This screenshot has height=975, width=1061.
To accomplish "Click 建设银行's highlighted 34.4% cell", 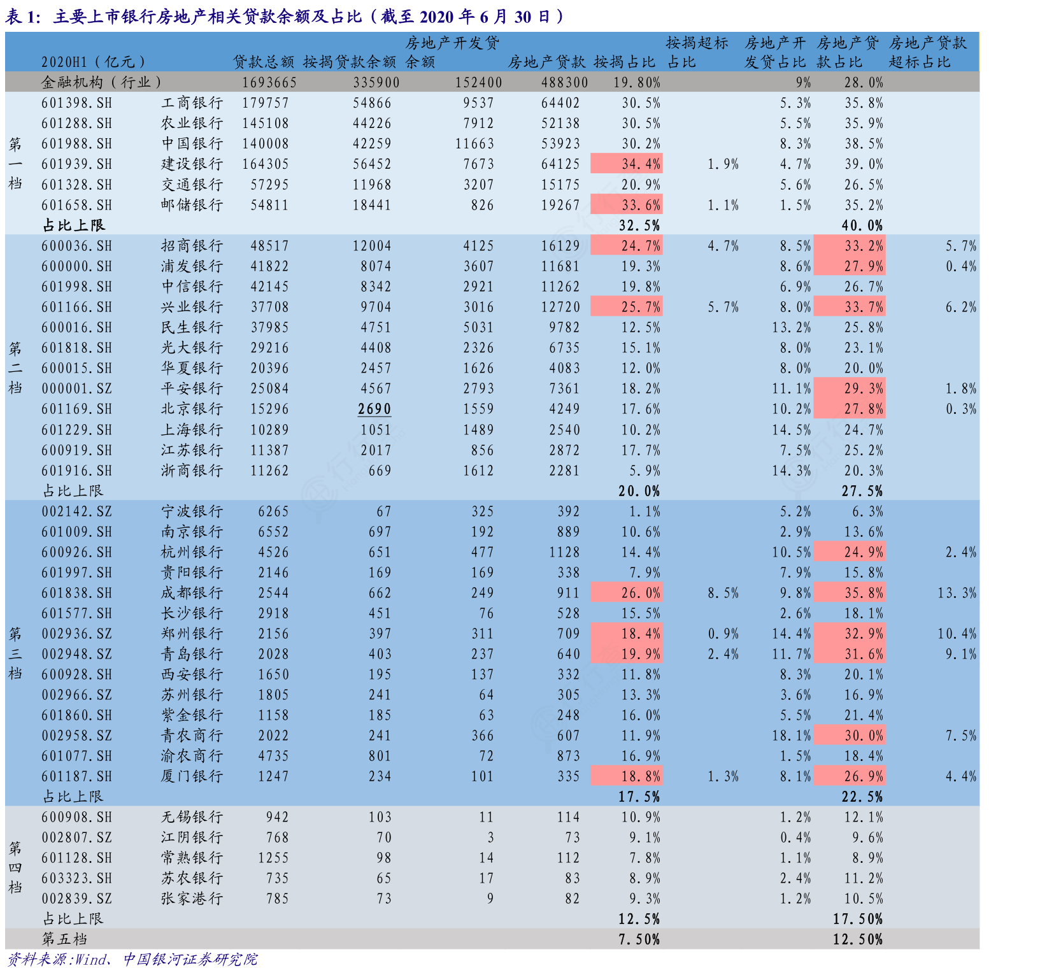I will tap(627, 164).
